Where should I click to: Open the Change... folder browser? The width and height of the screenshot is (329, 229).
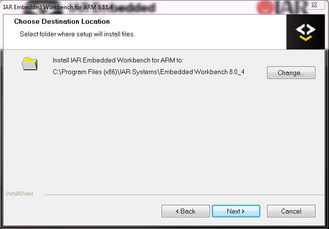click(291, 73)
